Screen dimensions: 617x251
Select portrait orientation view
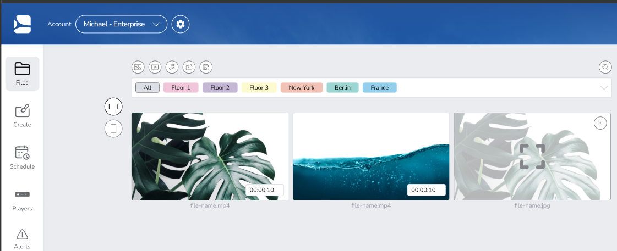click(113, 129)
